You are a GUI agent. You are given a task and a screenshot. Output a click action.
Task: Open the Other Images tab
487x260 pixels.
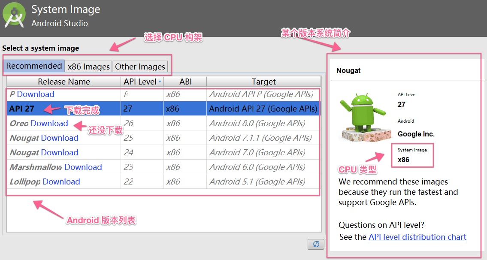point(140,67)
